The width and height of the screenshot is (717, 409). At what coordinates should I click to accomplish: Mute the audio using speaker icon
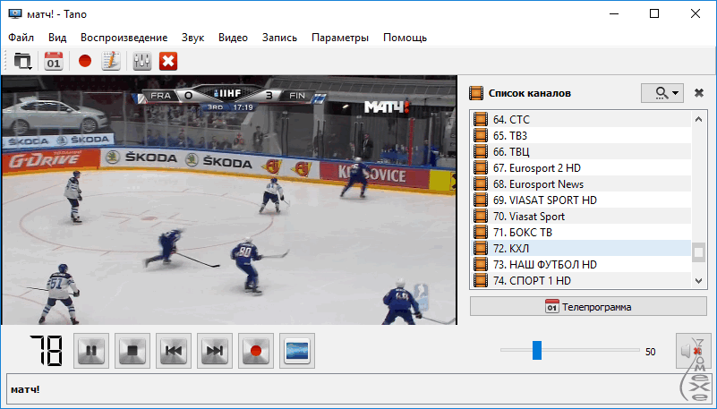click(x=689, y=351)
